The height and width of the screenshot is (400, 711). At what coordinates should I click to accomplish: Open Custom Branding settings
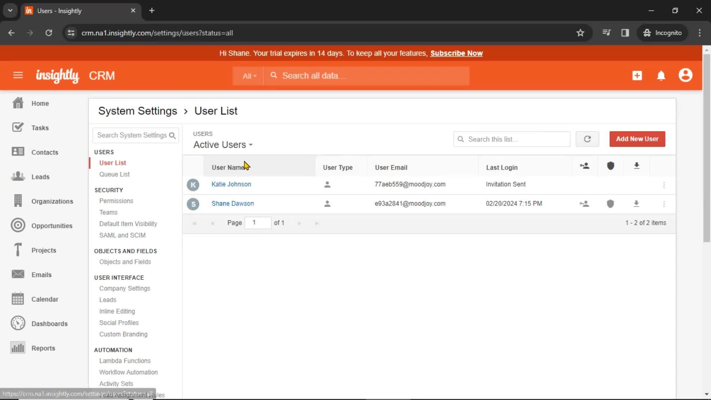pos(123,334)
